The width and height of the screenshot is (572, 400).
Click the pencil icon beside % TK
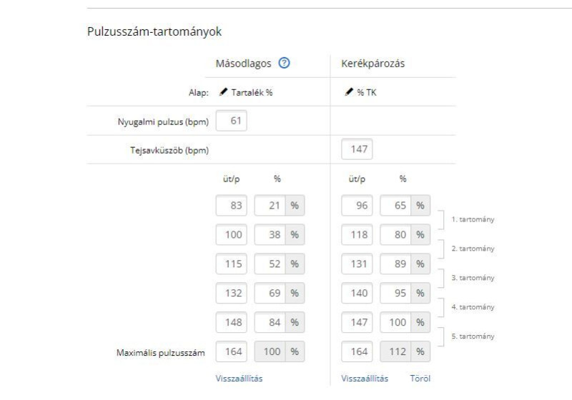[348, 92]
